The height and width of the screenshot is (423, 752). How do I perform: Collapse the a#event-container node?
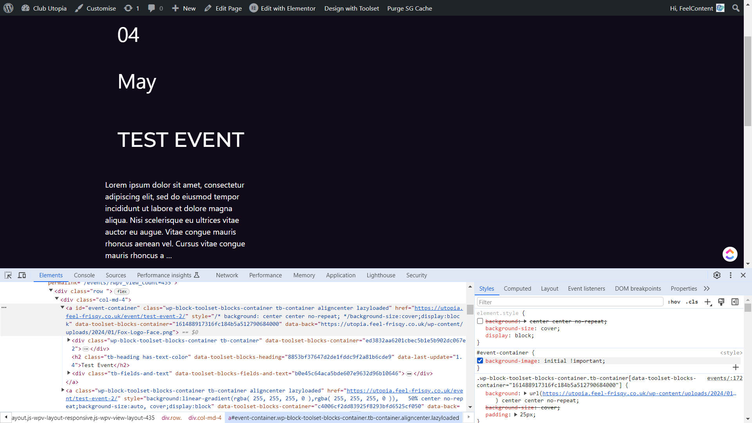point(62,307)
